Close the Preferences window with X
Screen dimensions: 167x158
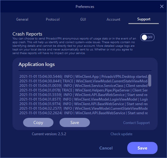[x=162, y=6]
